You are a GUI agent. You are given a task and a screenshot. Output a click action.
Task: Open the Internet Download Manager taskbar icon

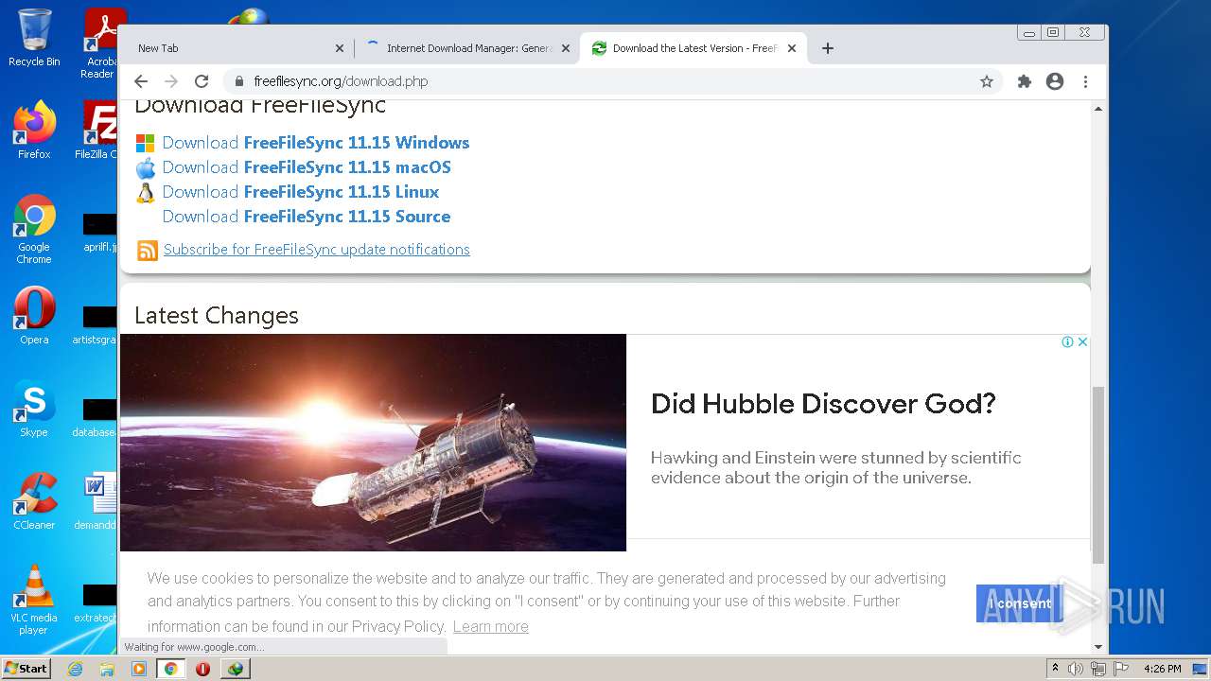(236, 669)
